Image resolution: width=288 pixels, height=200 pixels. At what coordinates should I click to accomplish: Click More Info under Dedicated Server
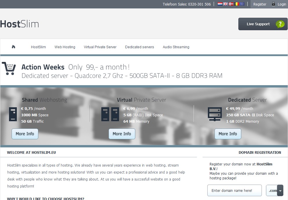(x=228, y=134)
